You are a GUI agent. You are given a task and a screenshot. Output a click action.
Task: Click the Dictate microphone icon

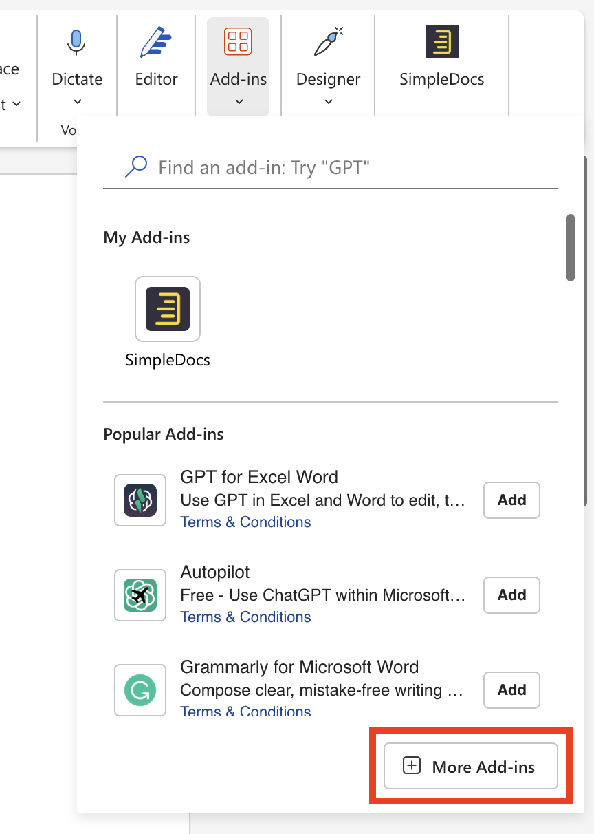click(x=77, y=42)
